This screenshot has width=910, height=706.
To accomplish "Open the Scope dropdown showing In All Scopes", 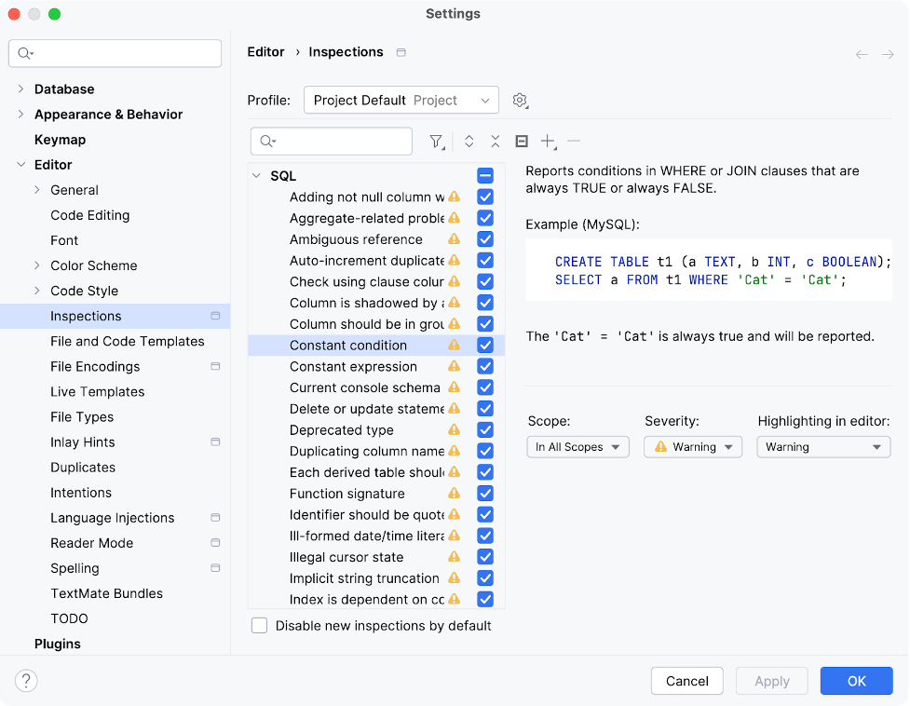I will coord(577,447).
